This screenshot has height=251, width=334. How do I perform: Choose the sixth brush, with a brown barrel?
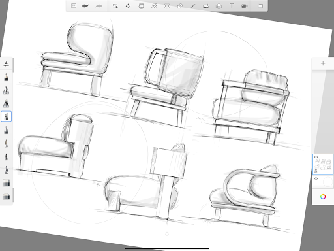(6, 143)
